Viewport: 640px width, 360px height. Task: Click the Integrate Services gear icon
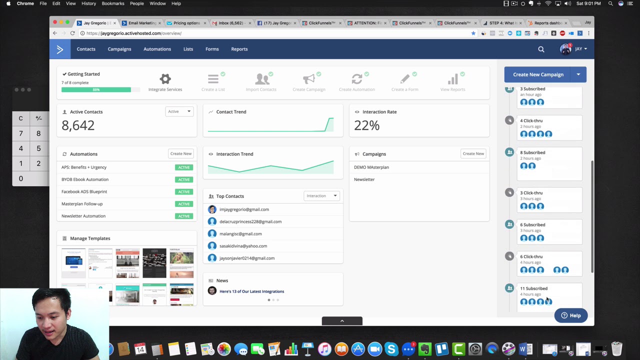click(165, 79)
